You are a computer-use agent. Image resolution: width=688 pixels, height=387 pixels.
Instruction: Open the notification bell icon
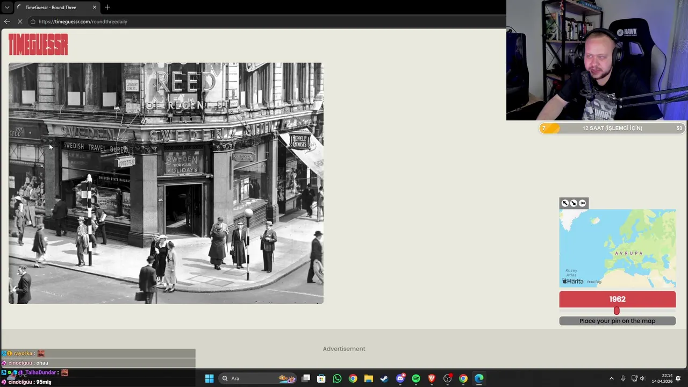678,378
